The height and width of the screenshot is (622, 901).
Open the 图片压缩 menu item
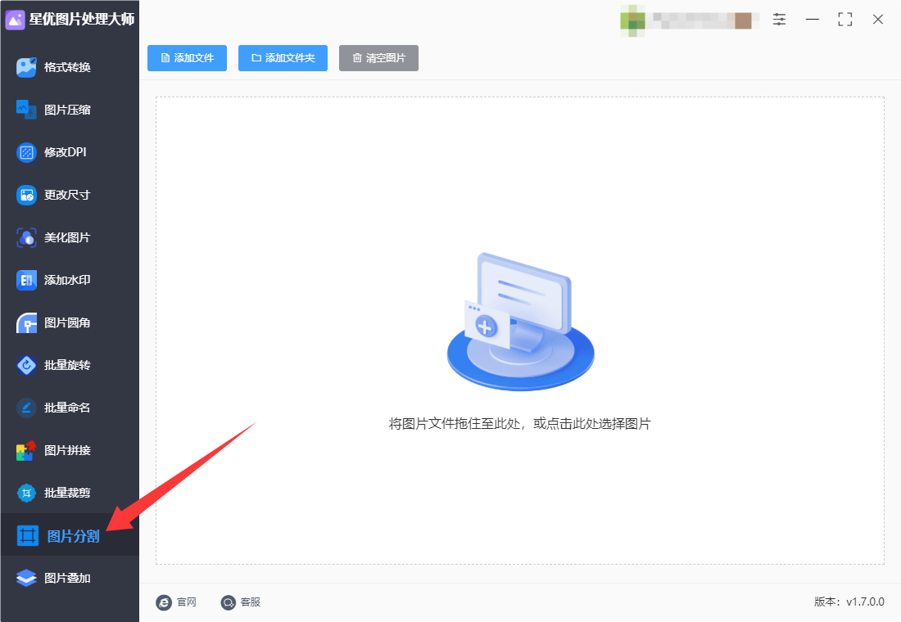pyautogui.click(x=70, y=110)
